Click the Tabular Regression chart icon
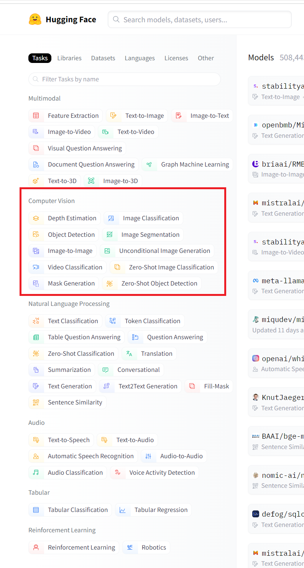The image size is (304, 568). pyautogui.click(x=123, y=510)
